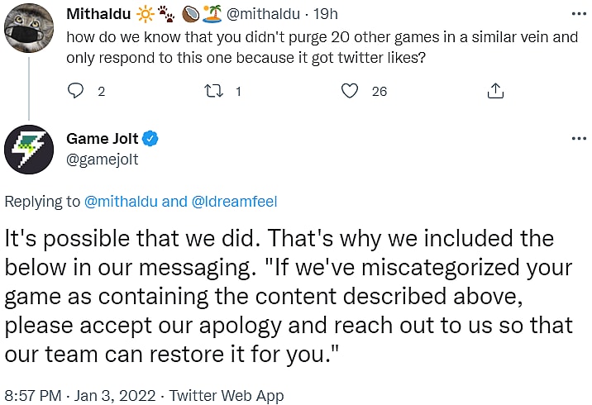
Task: View the 26 likes count
Action: [379, 91]
